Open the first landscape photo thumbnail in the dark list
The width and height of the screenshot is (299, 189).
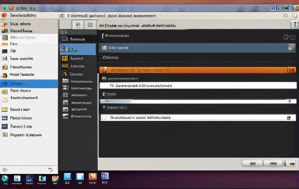65,81
